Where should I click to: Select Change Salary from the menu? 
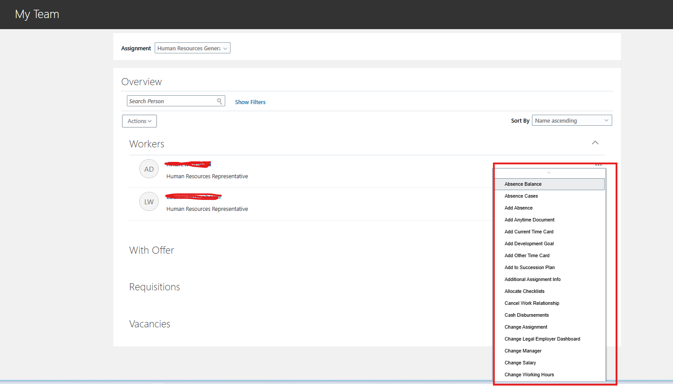pyautogui.click(x=520, y=362)
